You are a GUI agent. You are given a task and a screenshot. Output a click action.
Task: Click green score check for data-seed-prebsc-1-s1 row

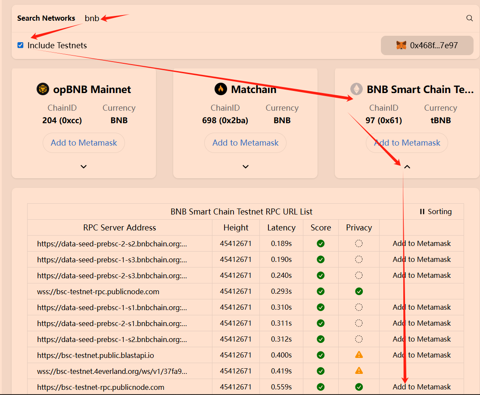coord(321,307)
